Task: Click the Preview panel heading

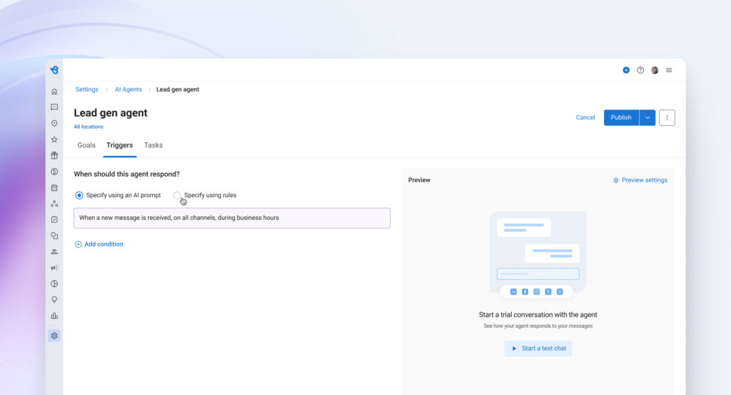Action: pyautogui.click(x=419, y=180)
